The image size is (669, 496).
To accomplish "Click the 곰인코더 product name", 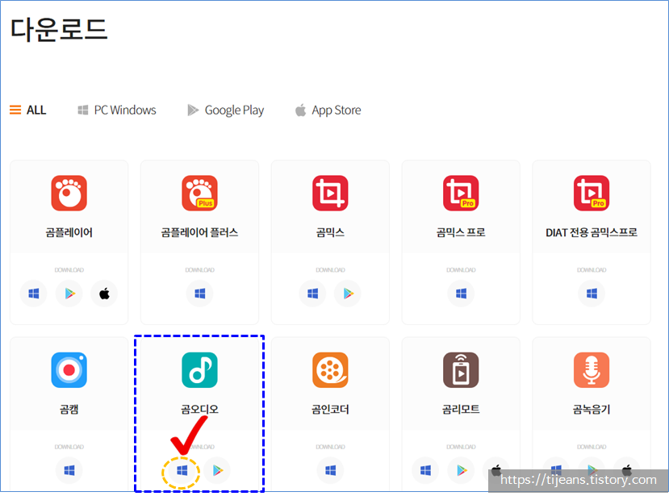I will coord(330,410).
